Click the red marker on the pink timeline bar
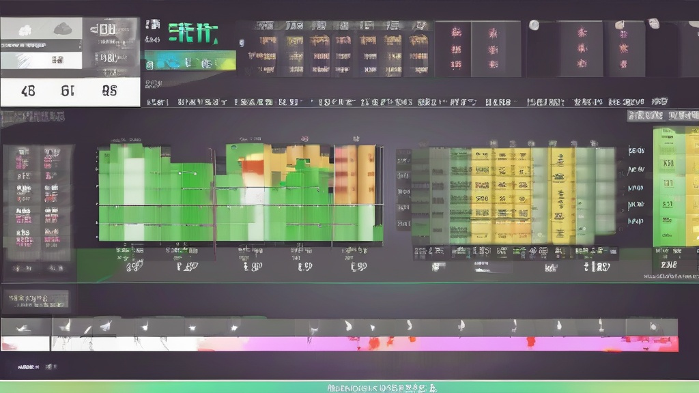Image resolution: width=699 pixels, height=393 pixels. pyautogui.click(x=374, y=341)
